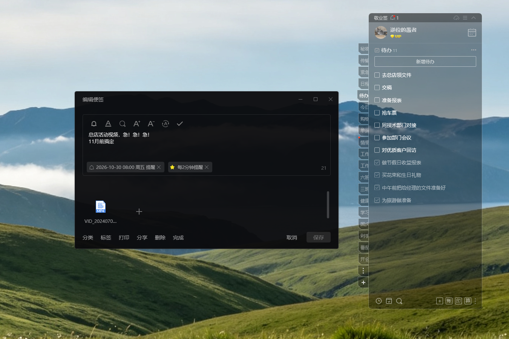Click 分享 in the editor bottom menu
The height and width of the screenshot is (339, 509).
(x=142, y=238)
